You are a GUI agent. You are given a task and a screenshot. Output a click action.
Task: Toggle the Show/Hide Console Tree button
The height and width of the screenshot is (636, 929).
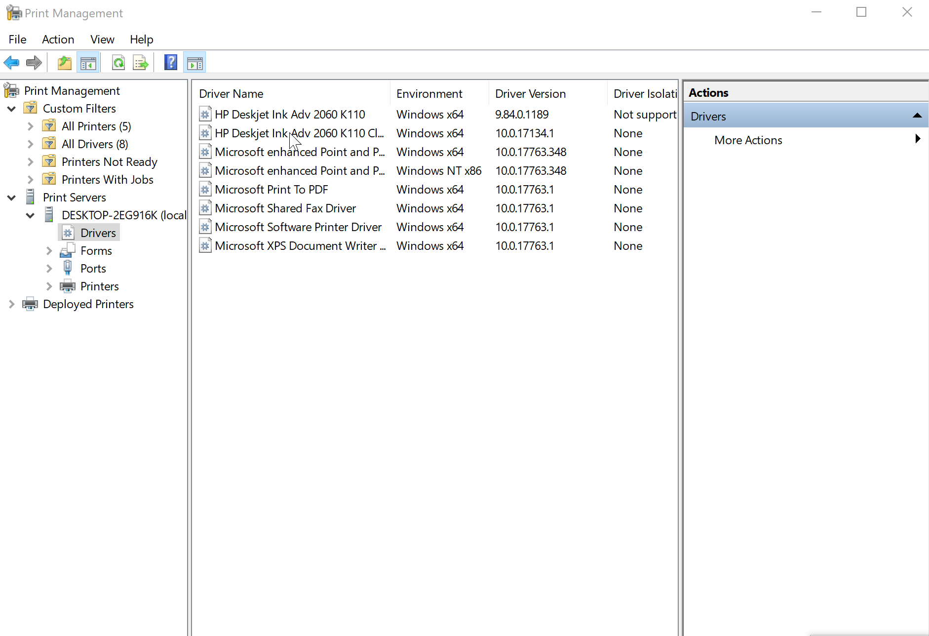(88, 63)
